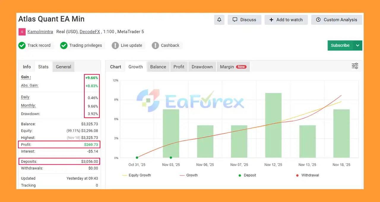Select the Margin tab with New label

pos(233,67)
